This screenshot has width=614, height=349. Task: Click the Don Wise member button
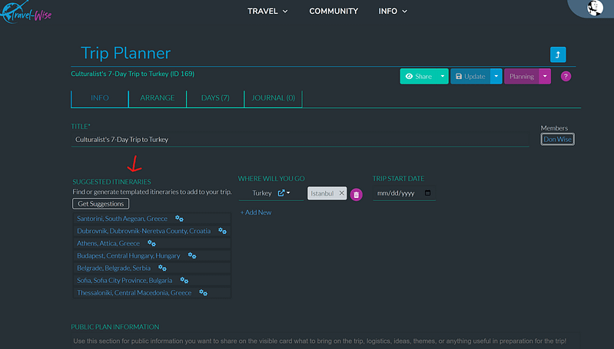[557, 139]
